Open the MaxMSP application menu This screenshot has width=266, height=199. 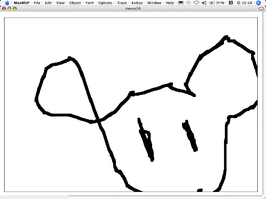(22, 3)
